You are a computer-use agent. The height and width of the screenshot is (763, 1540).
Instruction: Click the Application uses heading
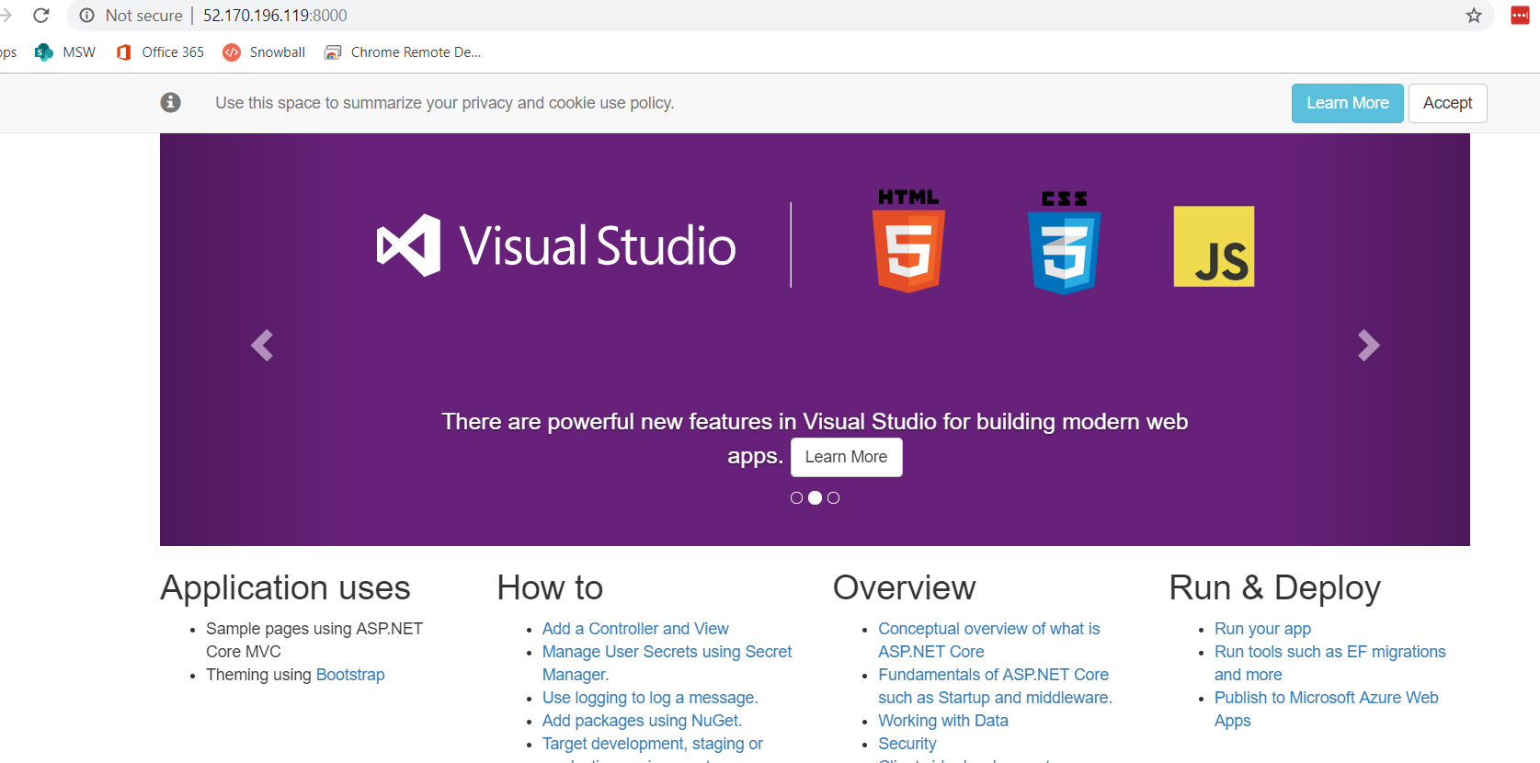285,588
